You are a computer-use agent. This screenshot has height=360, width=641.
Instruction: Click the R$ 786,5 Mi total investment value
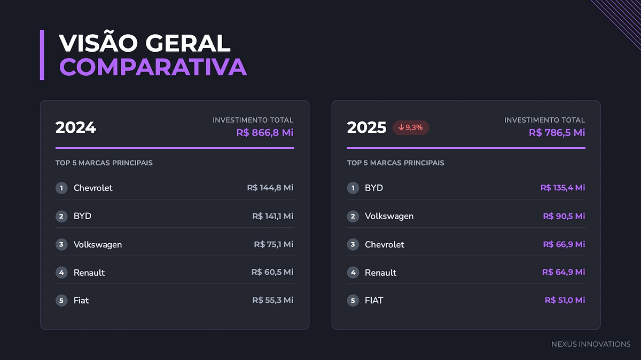(x=557, y=132)
